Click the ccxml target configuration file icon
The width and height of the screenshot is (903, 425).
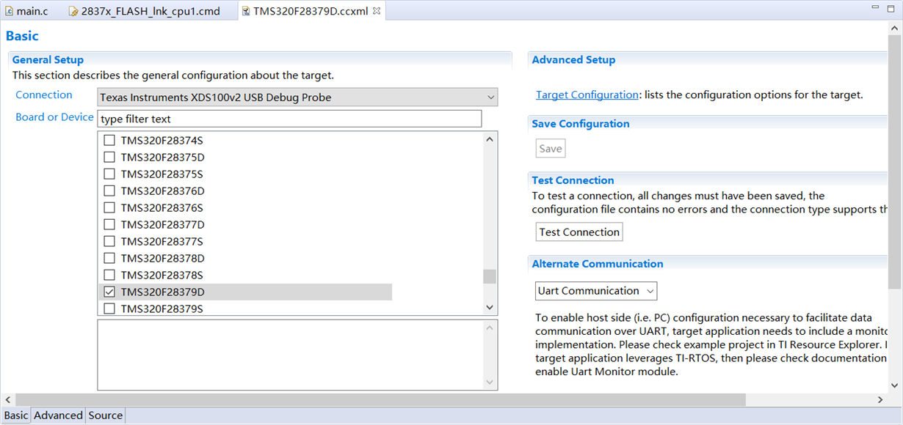[246, 12]
